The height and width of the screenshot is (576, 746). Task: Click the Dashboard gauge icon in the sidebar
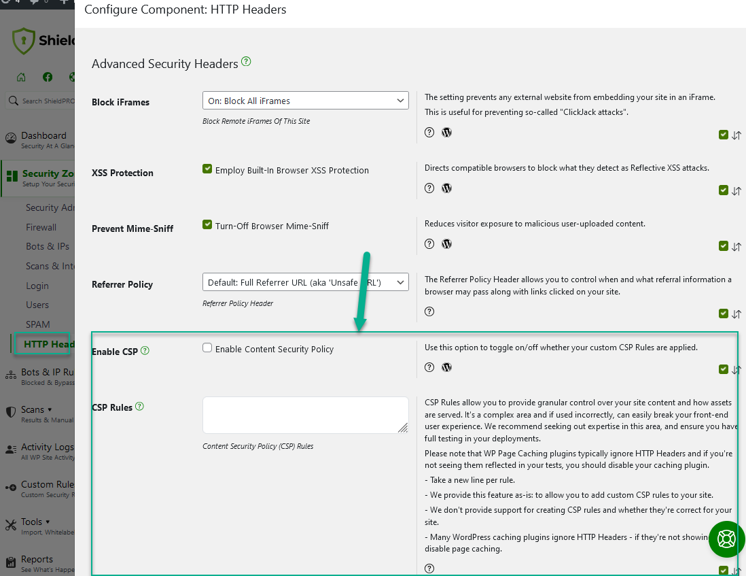12,137
